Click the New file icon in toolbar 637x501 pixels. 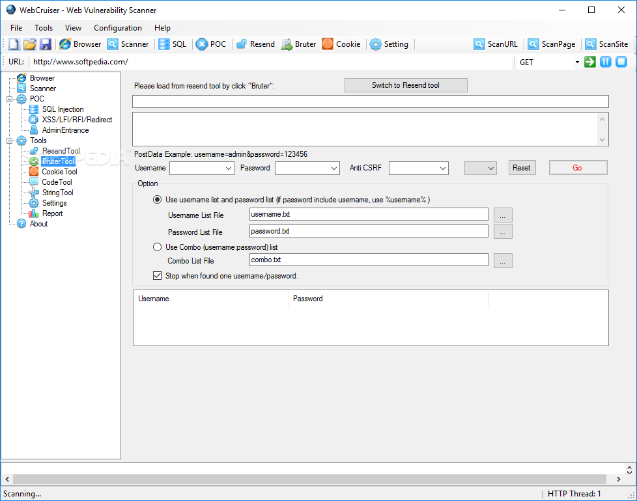pyautogui.click(x=14, y=44)
